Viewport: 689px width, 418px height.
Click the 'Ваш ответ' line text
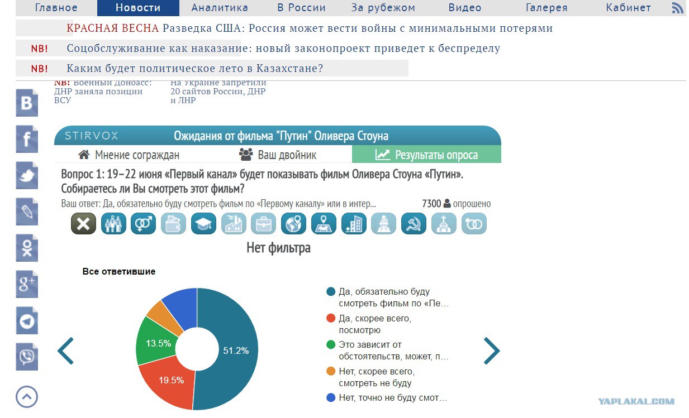coord(218,204)
